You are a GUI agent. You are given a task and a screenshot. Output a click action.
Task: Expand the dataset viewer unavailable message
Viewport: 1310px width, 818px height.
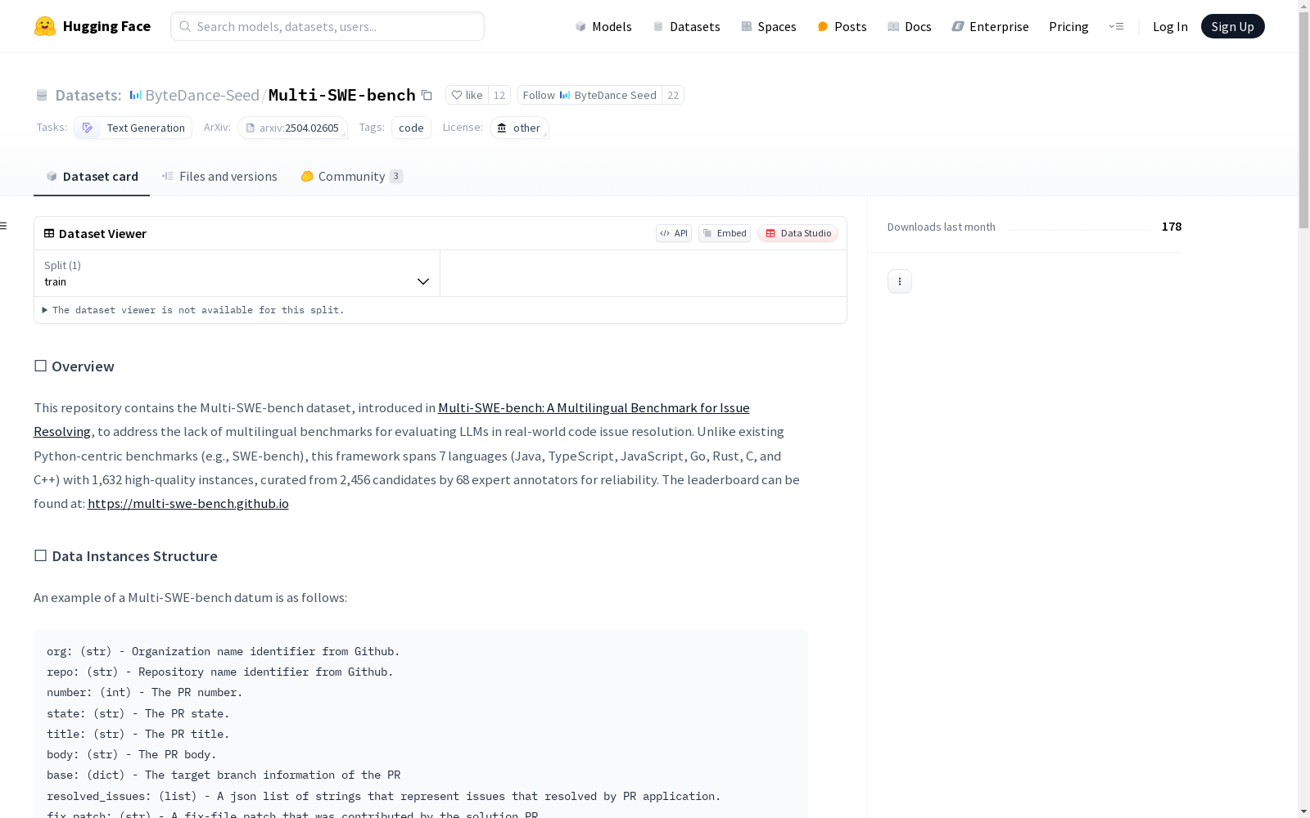coord(193,310)
